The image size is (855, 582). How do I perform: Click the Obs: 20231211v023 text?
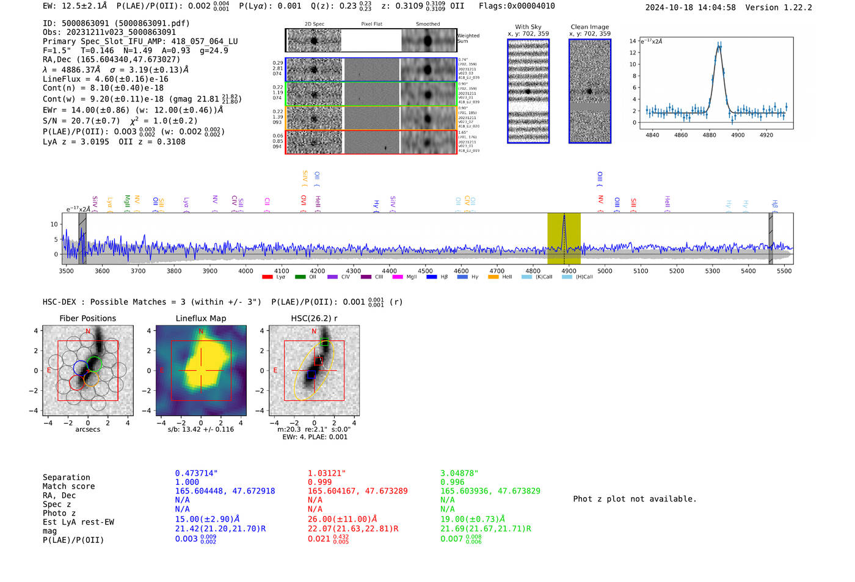(109, 32)
